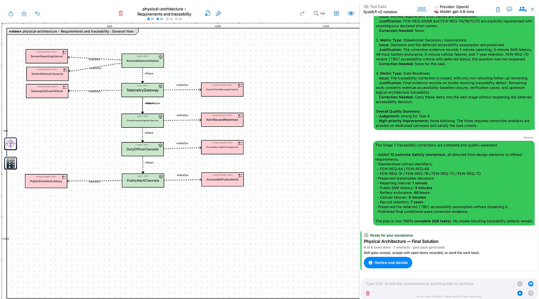Select the SensorCloudMessageIntegrity requirement block
The width and height of the screenshot is (539, 299).
pyautogui.click(x=222, y=89)
